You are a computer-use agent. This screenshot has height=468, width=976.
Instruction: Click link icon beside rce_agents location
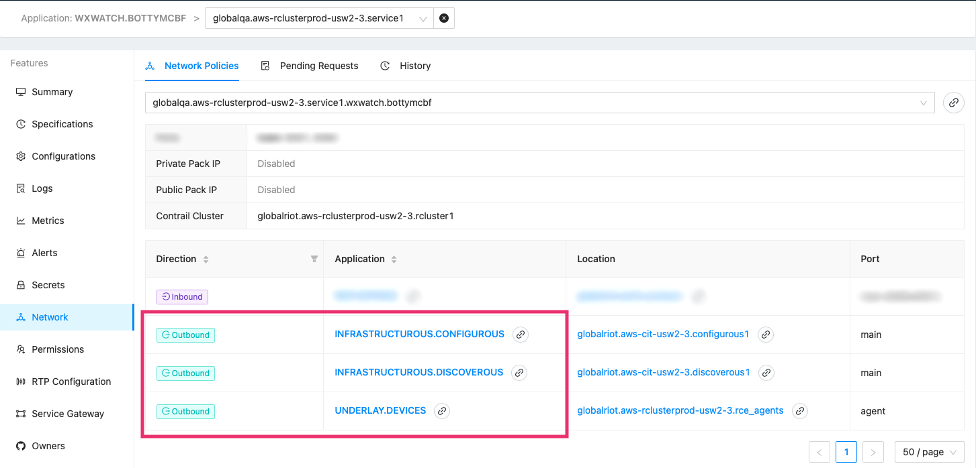(799, 411)
